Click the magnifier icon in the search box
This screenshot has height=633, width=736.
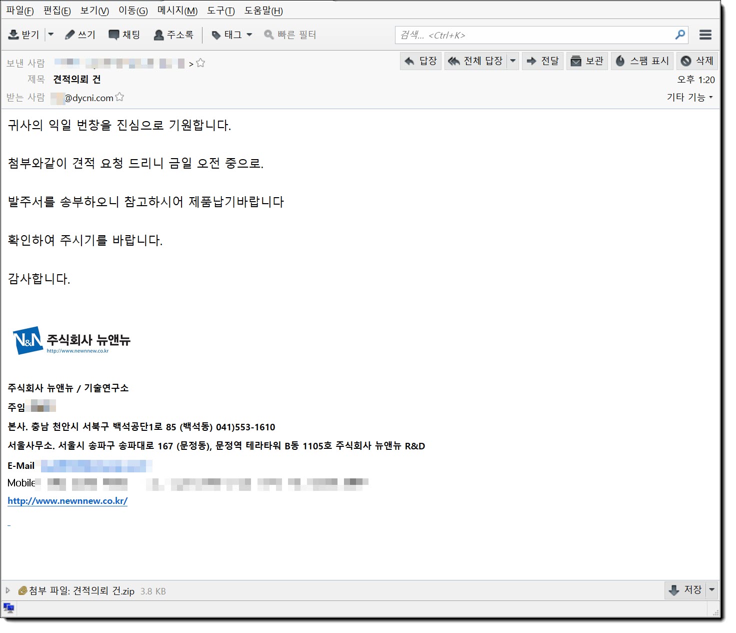(x=680, y=35)
